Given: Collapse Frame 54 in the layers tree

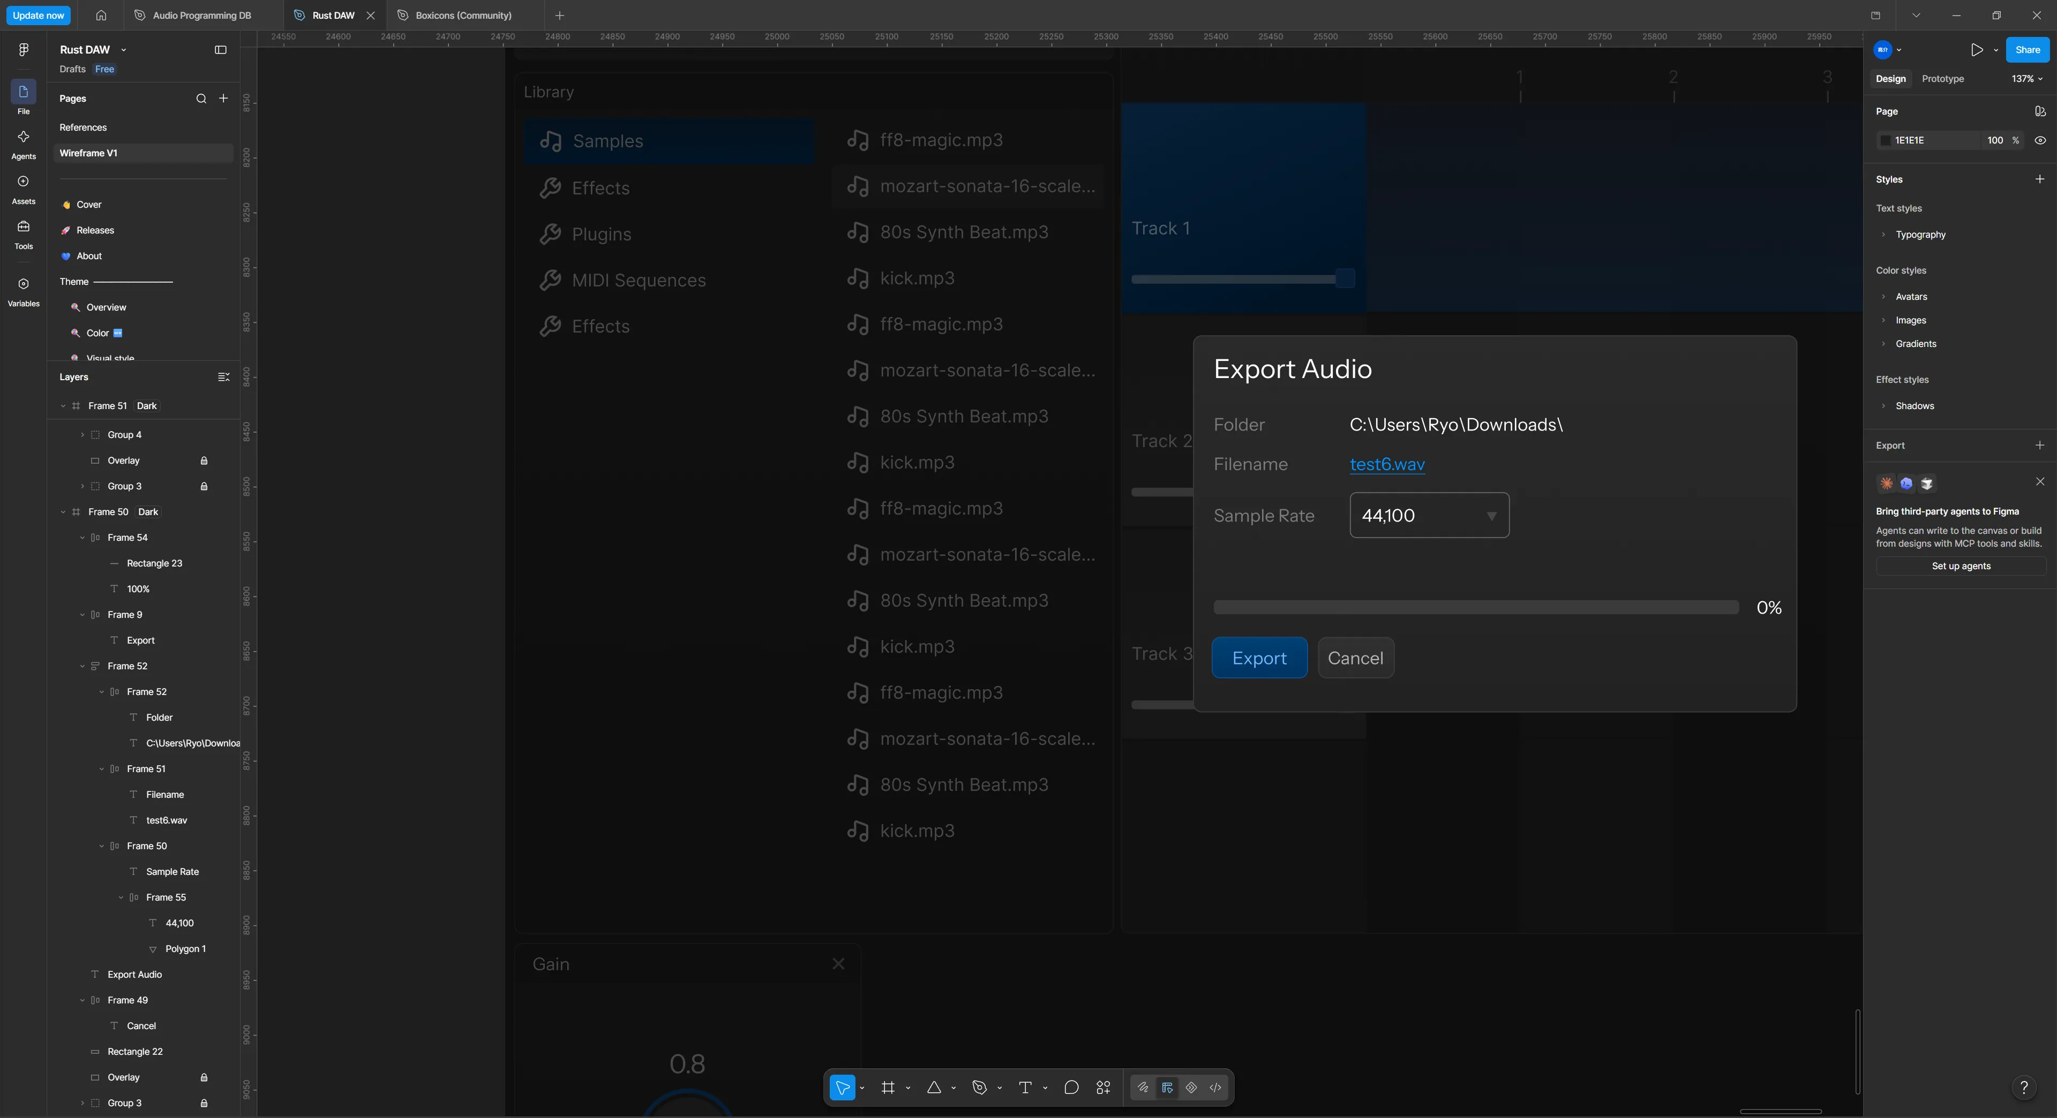Looking at the screenshot, I should (82, 538).
